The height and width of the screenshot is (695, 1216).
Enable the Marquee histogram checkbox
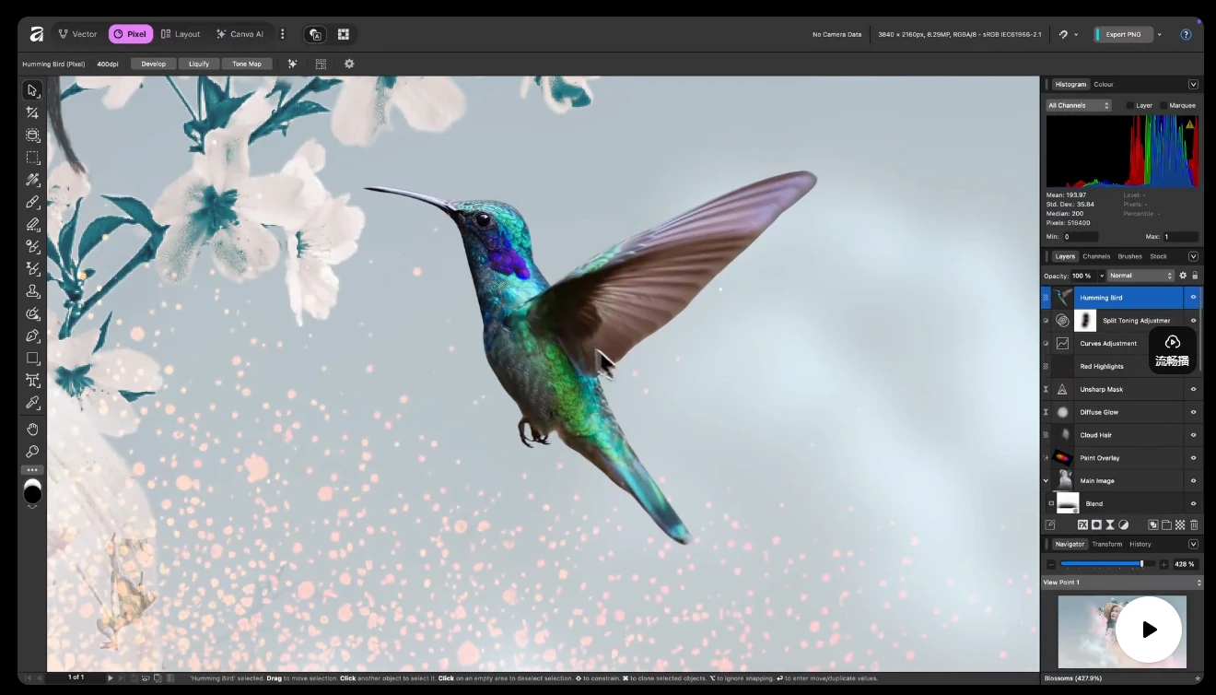[1163, 105]
